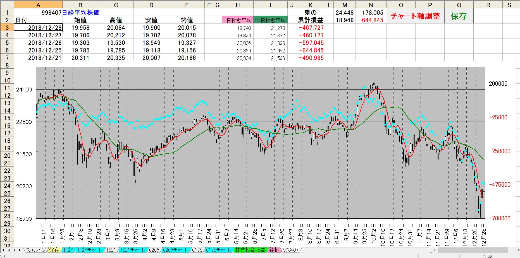The width and height of the screenshot is (520, 258).
Task: Switch to the 日経チャート sheet tab
Action: (89, 250)
